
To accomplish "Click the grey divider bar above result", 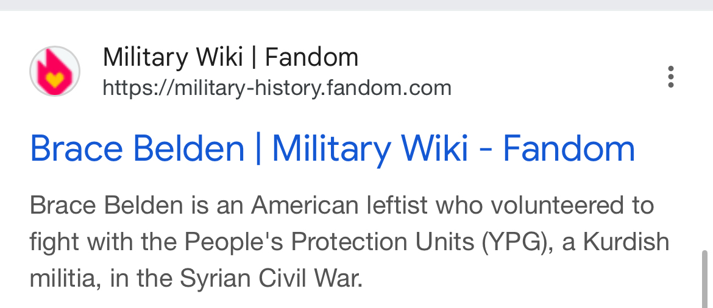I will click(x=357, y=5).
